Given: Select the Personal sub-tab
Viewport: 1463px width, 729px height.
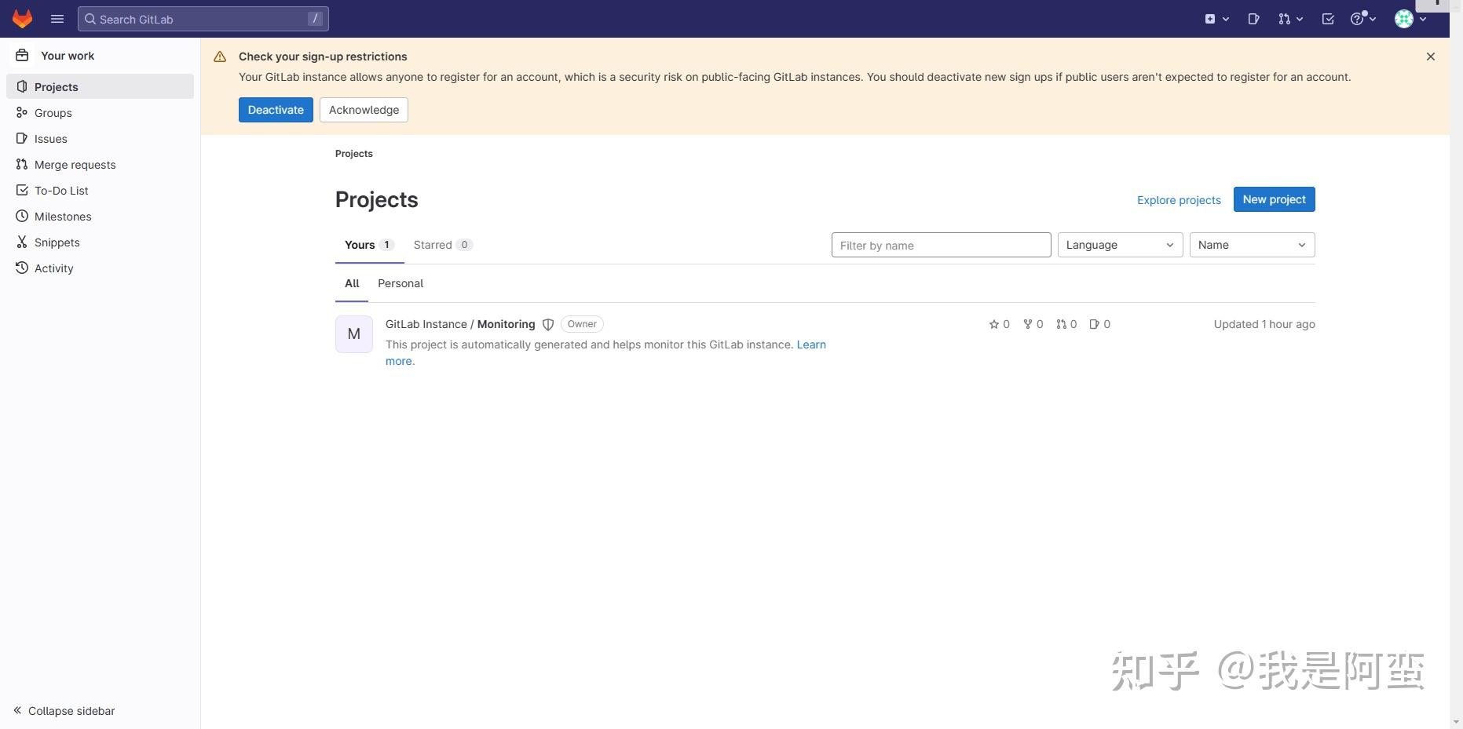Looking at the screenshot, I should tap(400, 283).
